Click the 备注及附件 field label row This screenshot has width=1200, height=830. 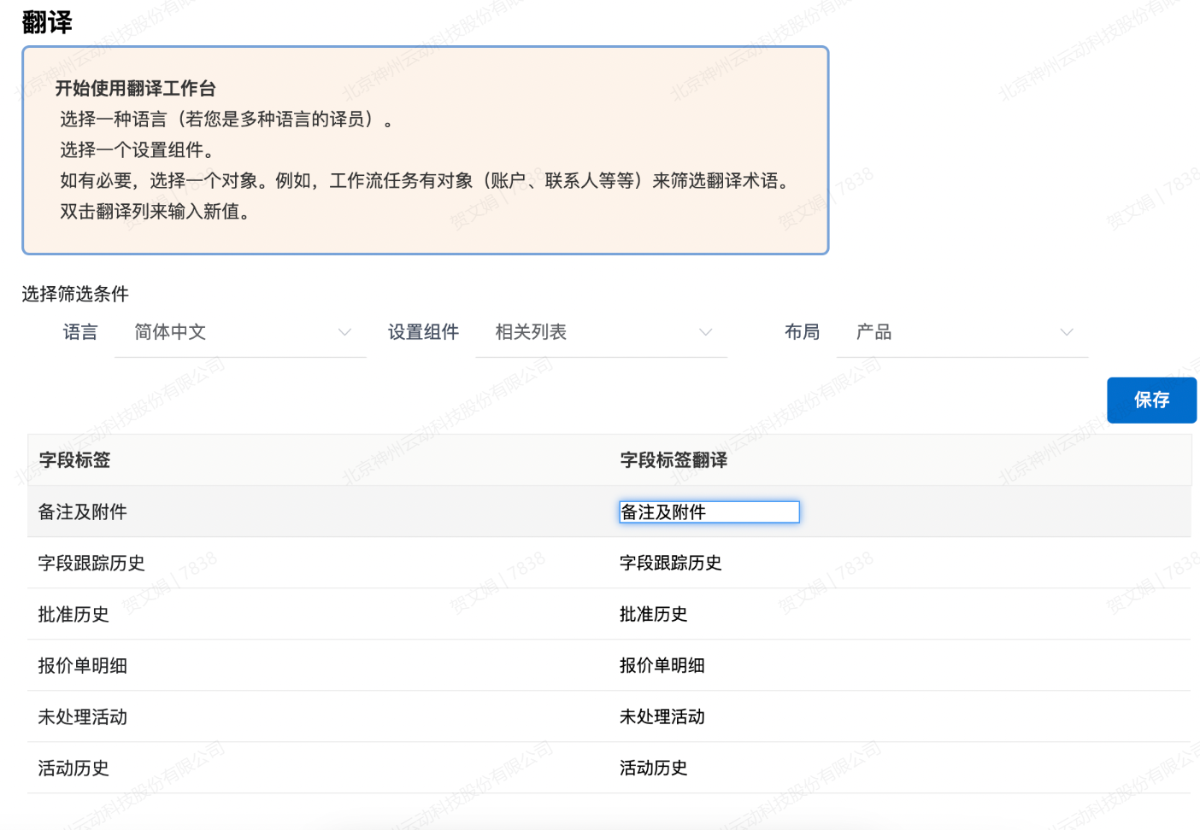tap(82, 512)
